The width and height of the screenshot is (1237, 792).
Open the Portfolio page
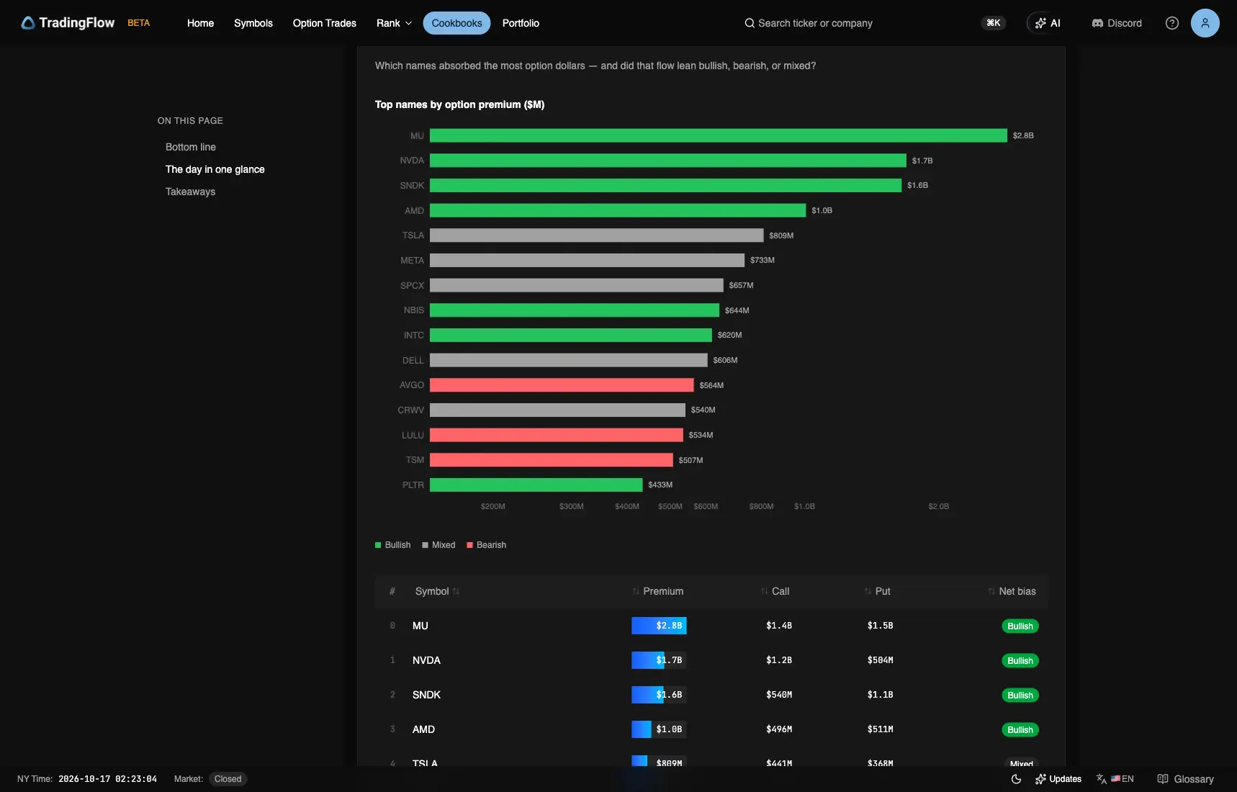coord(521,23)
